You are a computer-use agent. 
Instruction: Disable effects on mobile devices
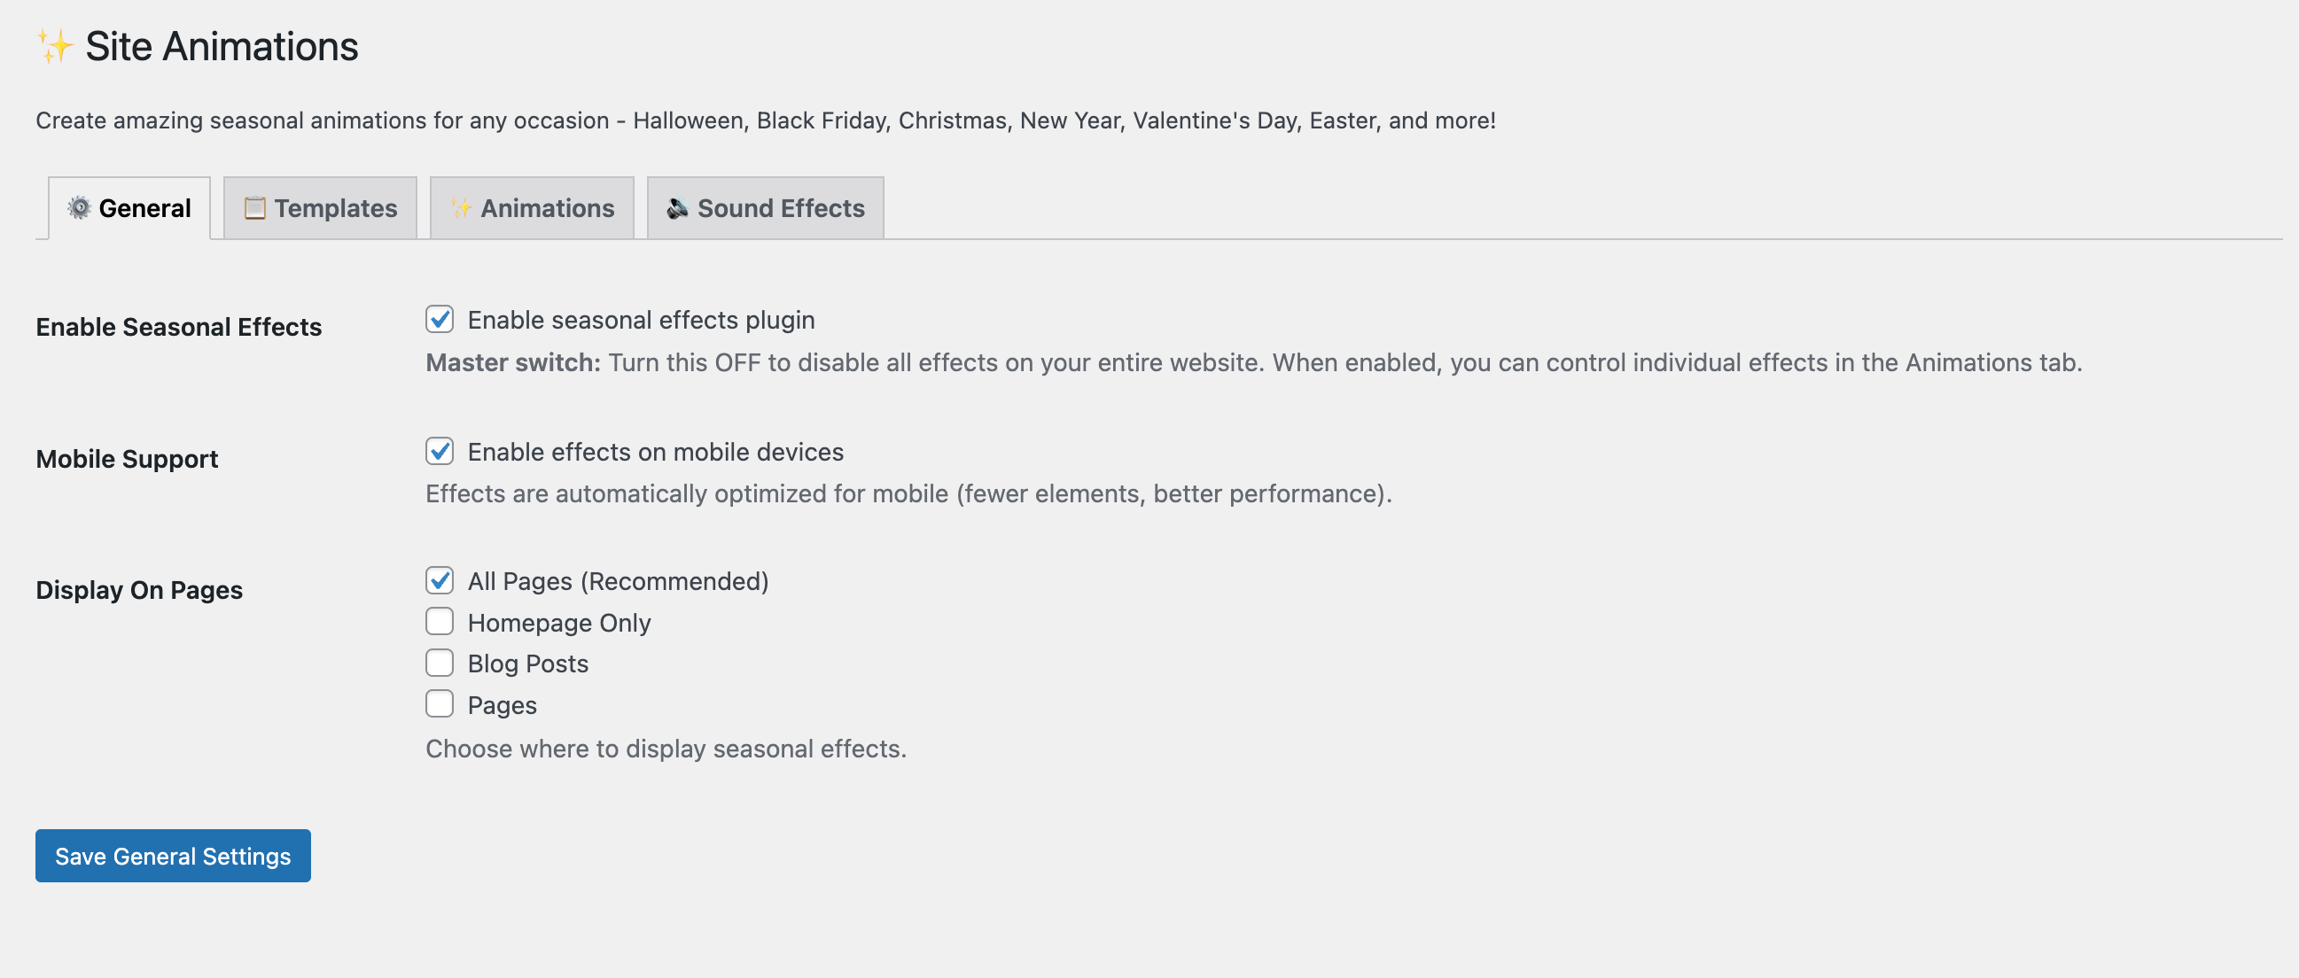tap(440, 450)
